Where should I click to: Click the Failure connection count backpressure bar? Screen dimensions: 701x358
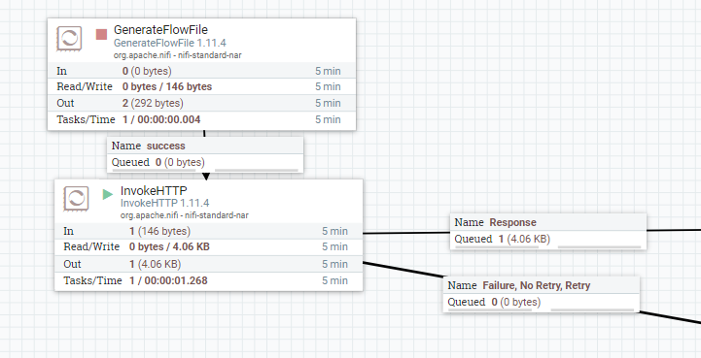coord(489,309)
